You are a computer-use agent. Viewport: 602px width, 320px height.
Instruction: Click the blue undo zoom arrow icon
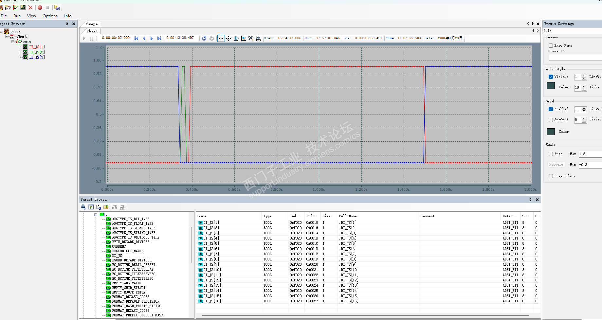pos(204,38)
